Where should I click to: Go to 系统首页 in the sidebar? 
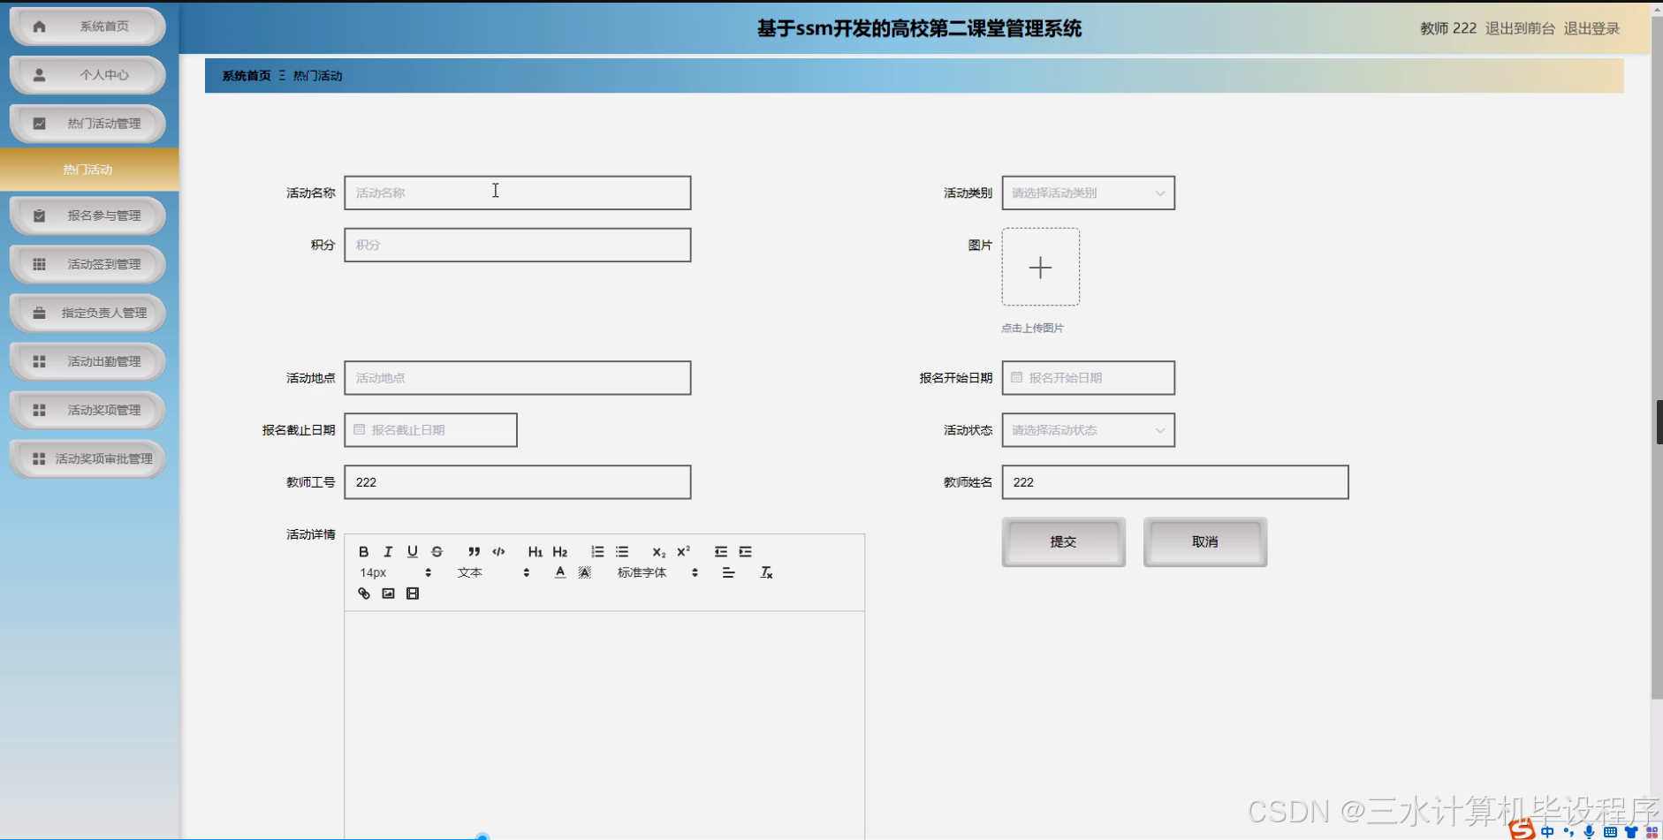click(86, 26)
